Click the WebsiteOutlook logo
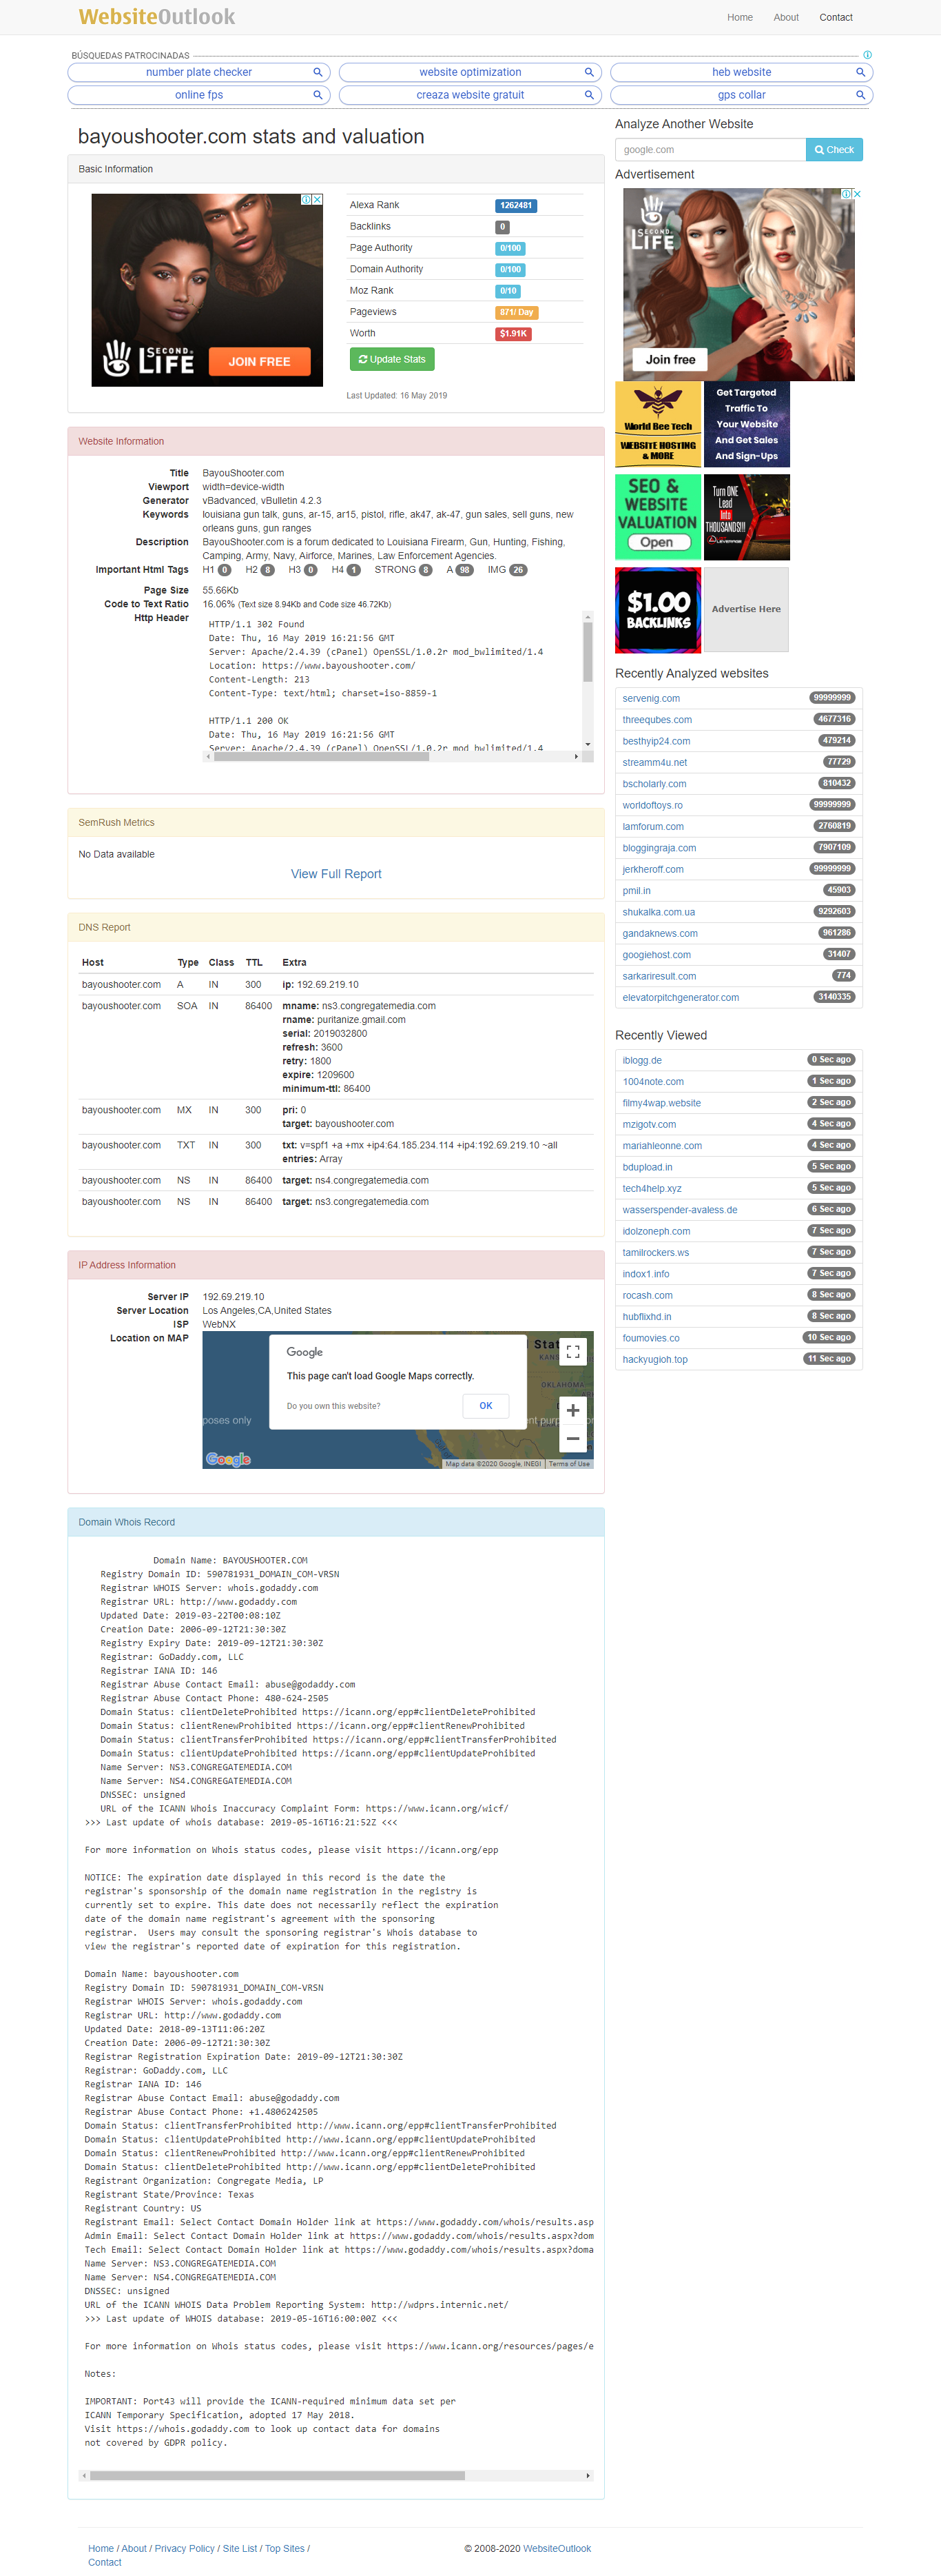 pyautogui.click(x=157, y=17)
